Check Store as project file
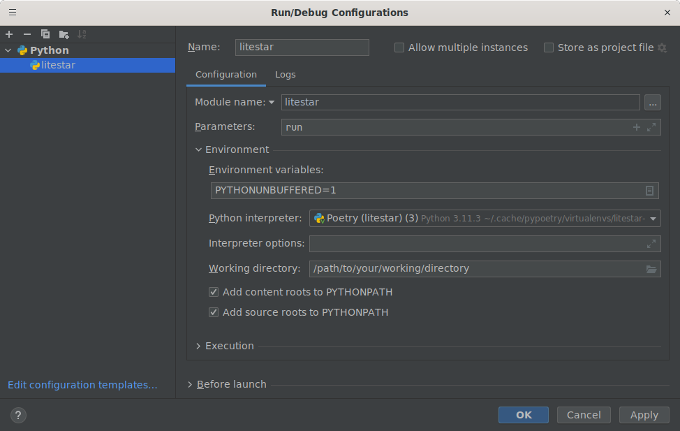680x431 pixels. [549, 48]
